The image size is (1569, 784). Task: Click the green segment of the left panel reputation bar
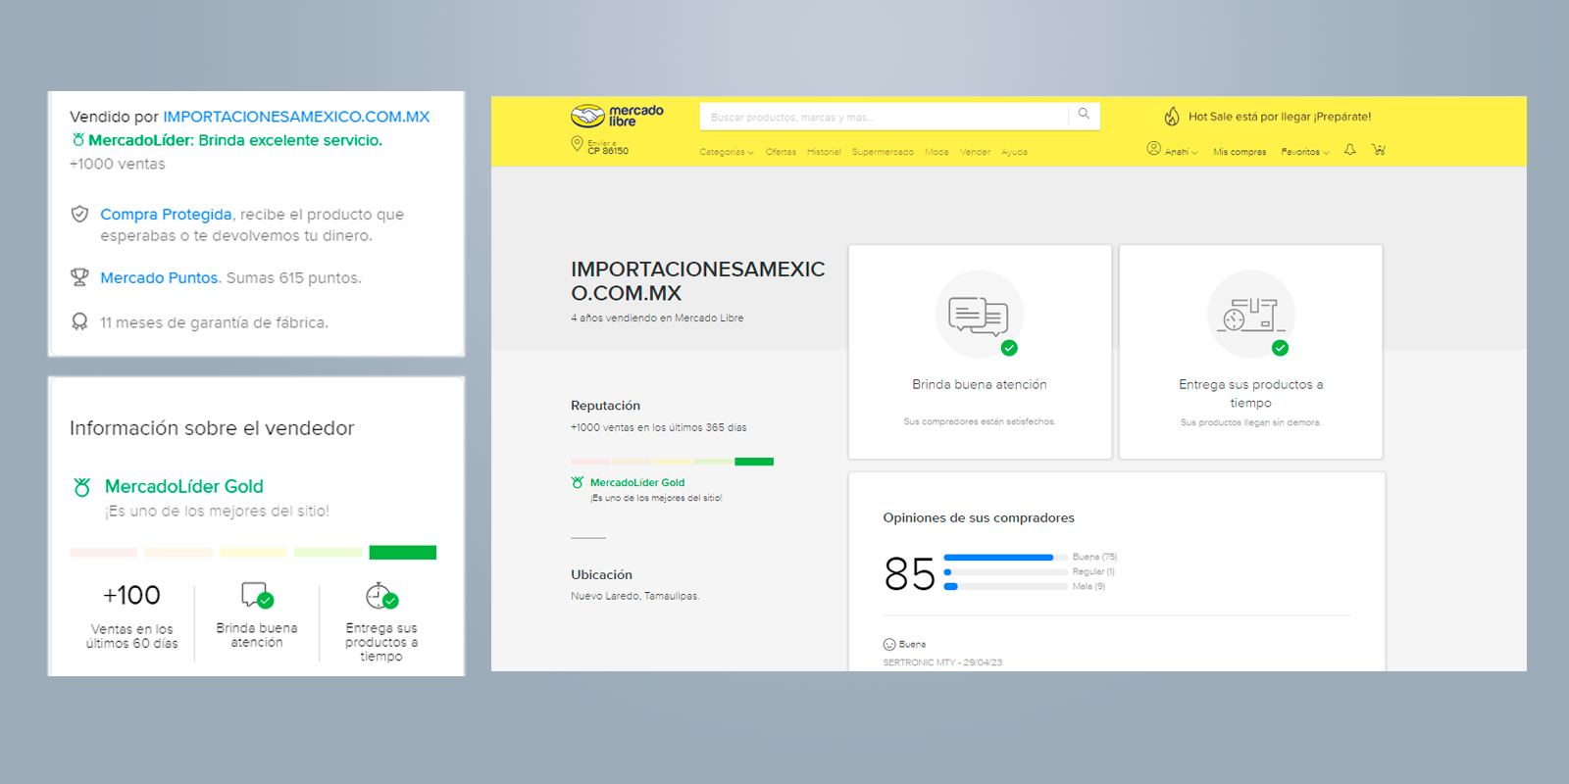(402, 553)
